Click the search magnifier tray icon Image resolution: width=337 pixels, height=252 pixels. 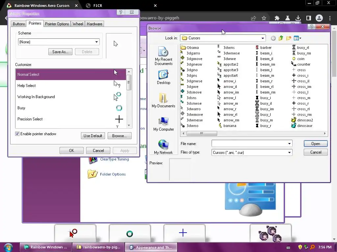point(313,247)
